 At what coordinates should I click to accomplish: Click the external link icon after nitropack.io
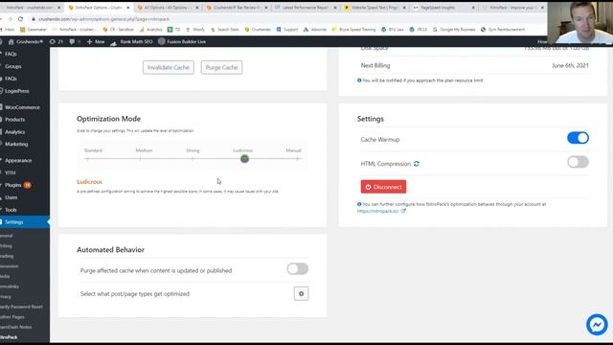403,211
